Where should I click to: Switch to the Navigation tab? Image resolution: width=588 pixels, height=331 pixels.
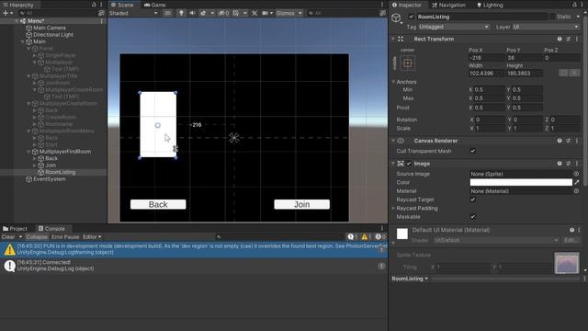pyautogui.click(x=448, y=5)
